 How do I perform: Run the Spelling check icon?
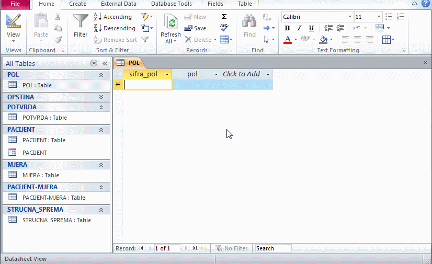(224, 28)
